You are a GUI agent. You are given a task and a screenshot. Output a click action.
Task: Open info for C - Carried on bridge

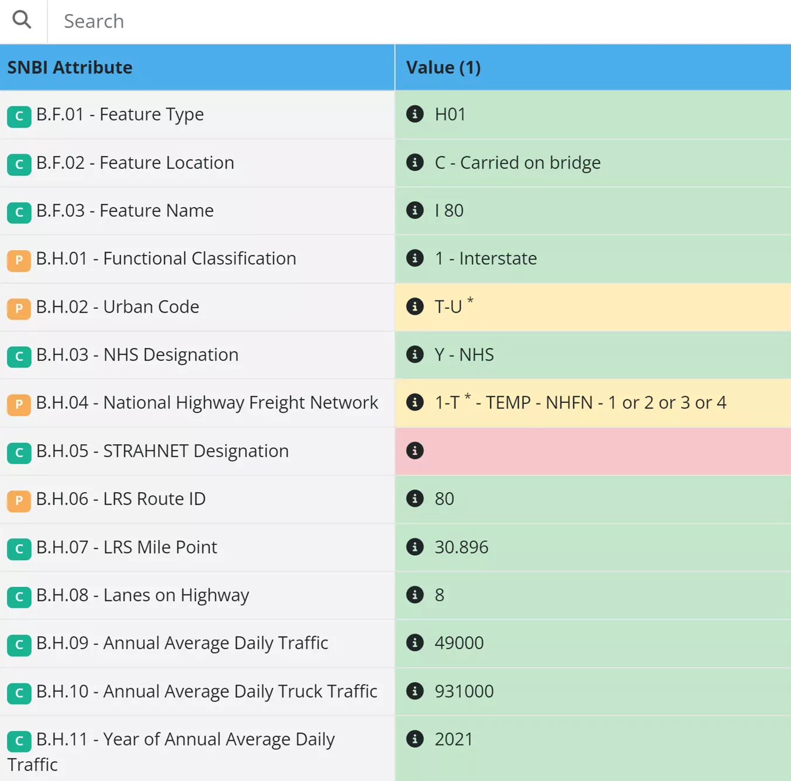(x=415, y=163)
